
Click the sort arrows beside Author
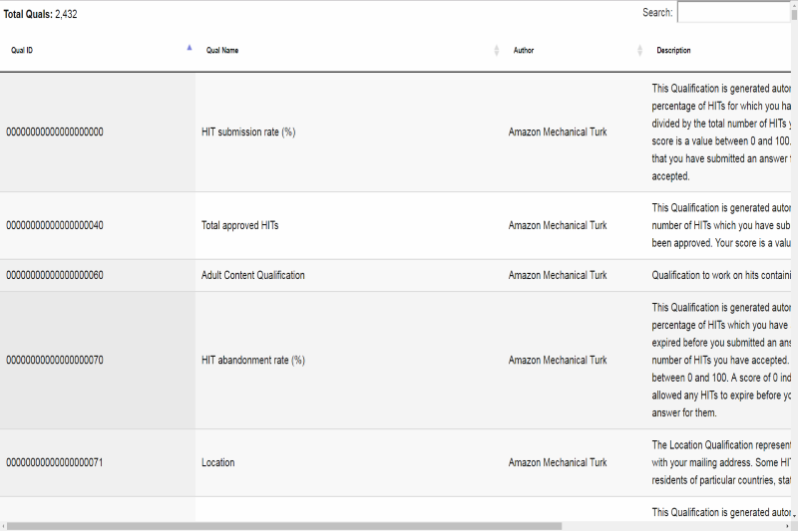639,50
